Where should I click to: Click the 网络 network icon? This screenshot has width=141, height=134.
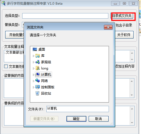point(38,81)
